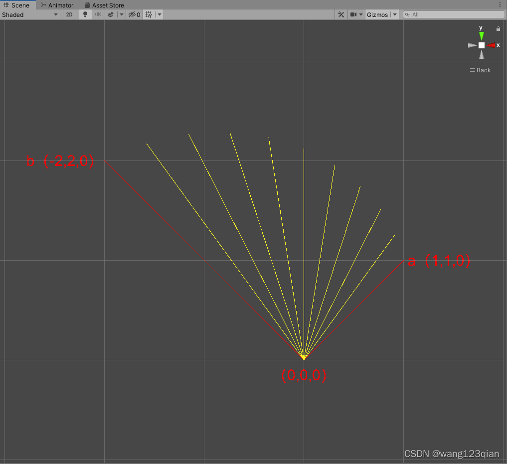This screenshot has width=507, height=464.
Task: Click the green y axis of the orientation gizmo
Action: [x=481, y=35]
